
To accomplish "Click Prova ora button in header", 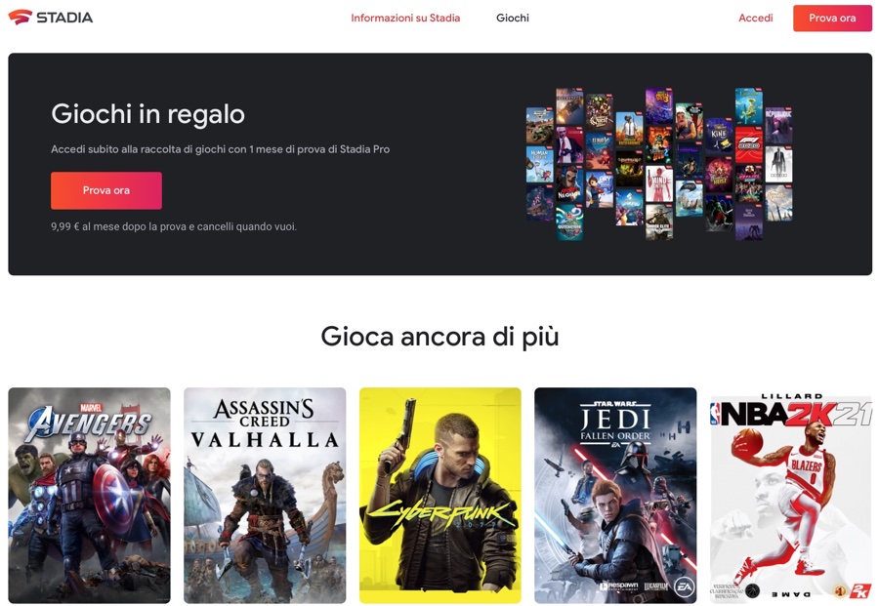I will (x=832, y=18).
